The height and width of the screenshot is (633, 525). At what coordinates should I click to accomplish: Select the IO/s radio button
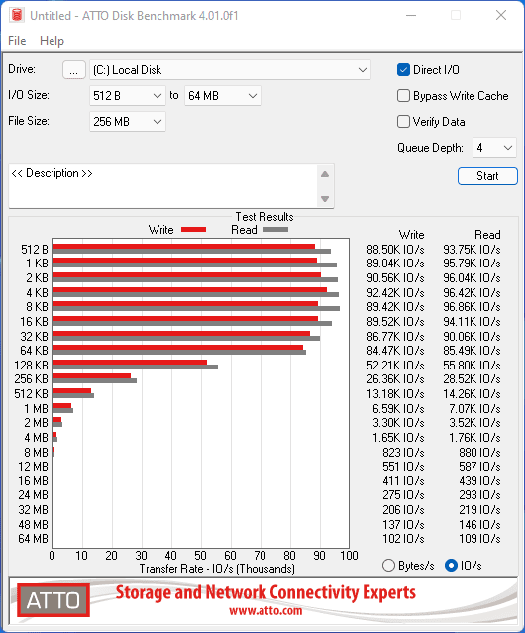click(451, 566)
